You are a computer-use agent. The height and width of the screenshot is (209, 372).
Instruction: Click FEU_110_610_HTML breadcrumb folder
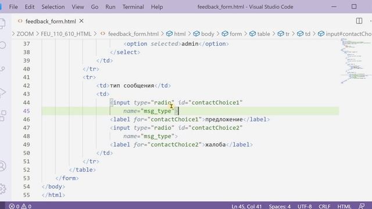pyautogui.click(x=66, y=34)
